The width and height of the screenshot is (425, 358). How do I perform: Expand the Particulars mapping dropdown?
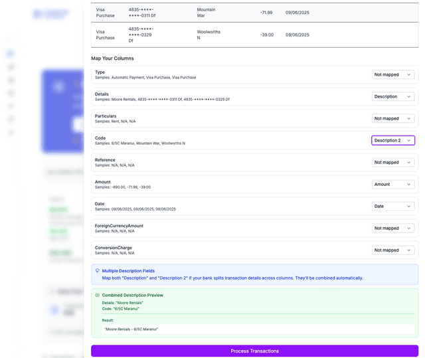[392, 118]
